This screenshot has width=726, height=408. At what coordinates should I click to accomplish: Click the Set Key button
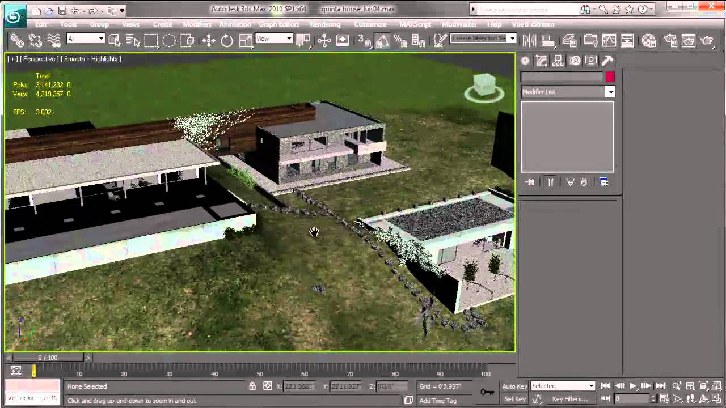pos(514,399)
